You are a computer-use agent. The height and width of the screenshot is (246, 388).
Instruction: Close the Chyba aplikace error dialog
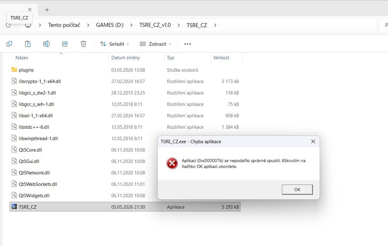point(313,141)
